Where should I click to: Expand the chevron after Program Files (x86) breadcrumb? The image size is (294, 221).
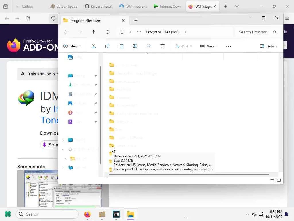[x=186, y=32]
